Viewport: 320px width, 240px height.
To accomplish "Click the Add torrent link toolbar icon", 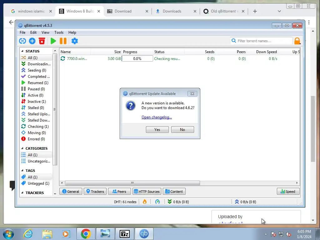I will pyautogui.click(x=22, y=41).
